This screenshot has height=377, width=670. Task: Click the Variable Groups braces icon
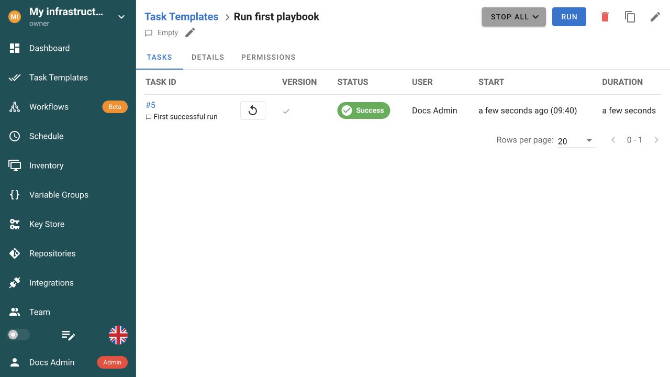coord(15,195)
